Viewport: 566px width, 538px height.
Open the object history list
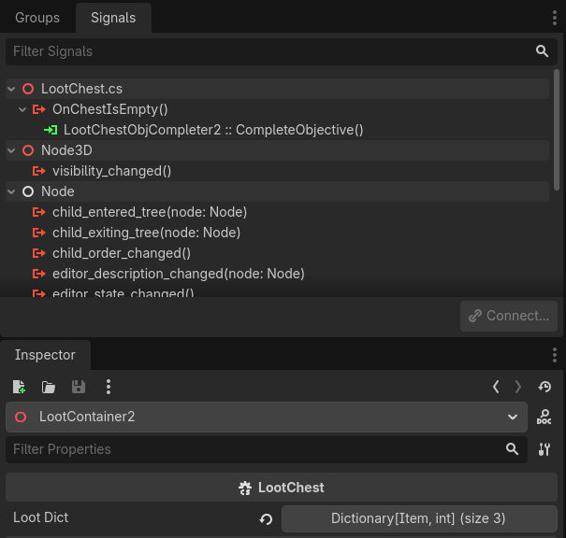pos(544,387)
